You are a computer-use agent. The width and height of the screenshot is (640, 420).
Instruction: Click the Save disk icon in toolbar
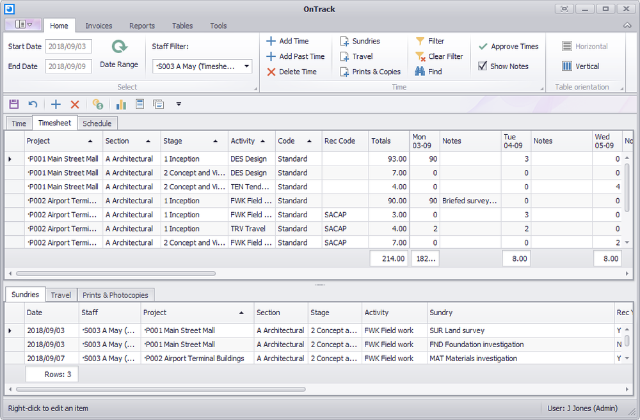pyautogui.click(x=14, y=104)
